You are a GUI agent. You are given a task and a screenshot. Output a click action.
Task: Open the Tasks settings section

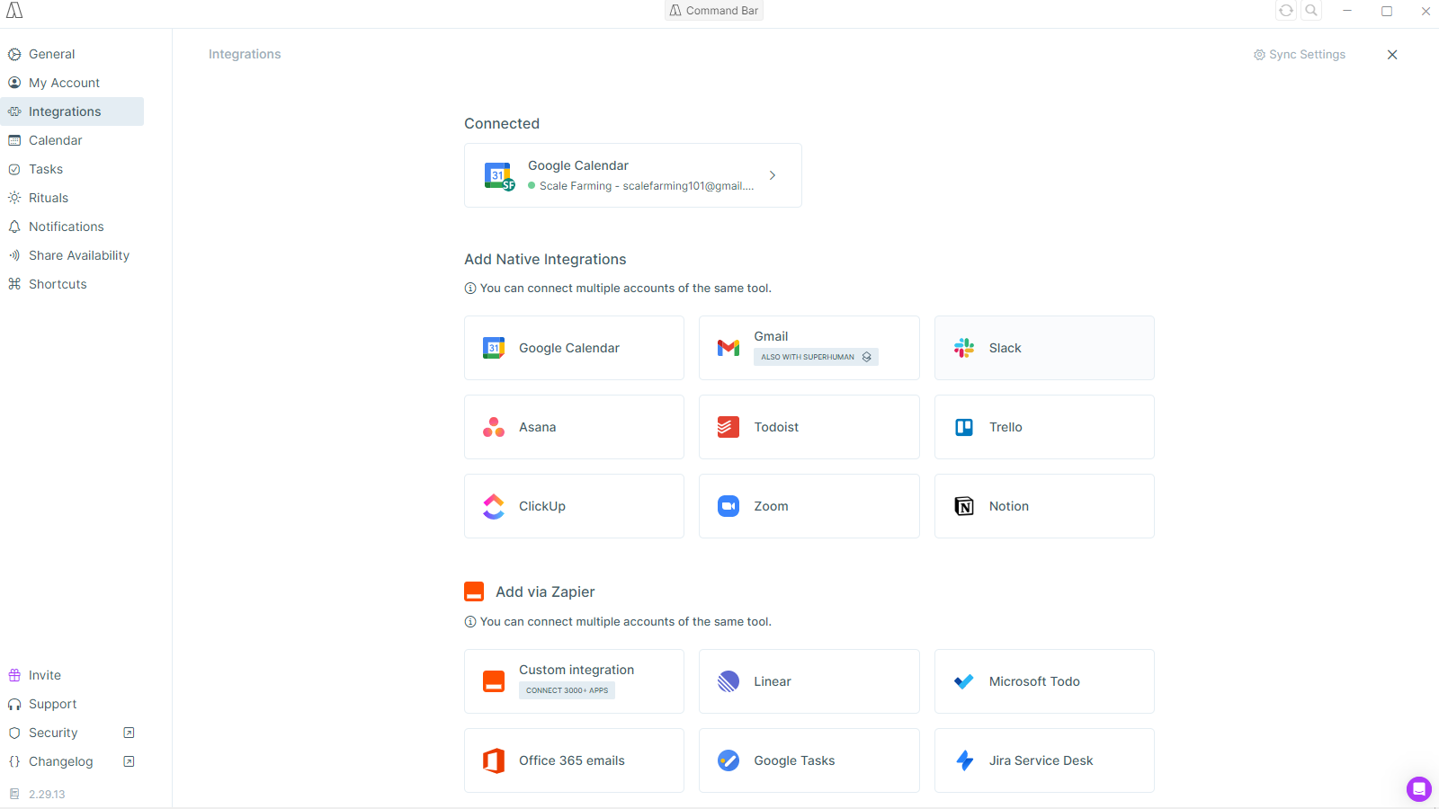[x=72, y=169]
